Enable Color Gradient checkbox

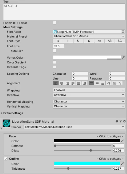tap(55, 62)
